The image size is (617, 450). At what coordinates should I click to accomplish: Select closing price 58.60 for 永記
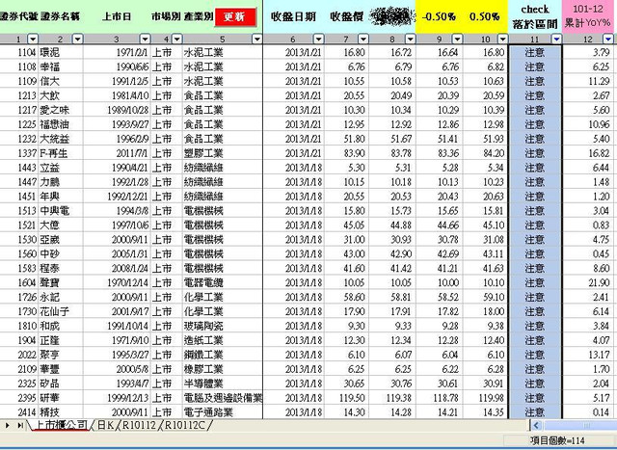tap(346, 298)
